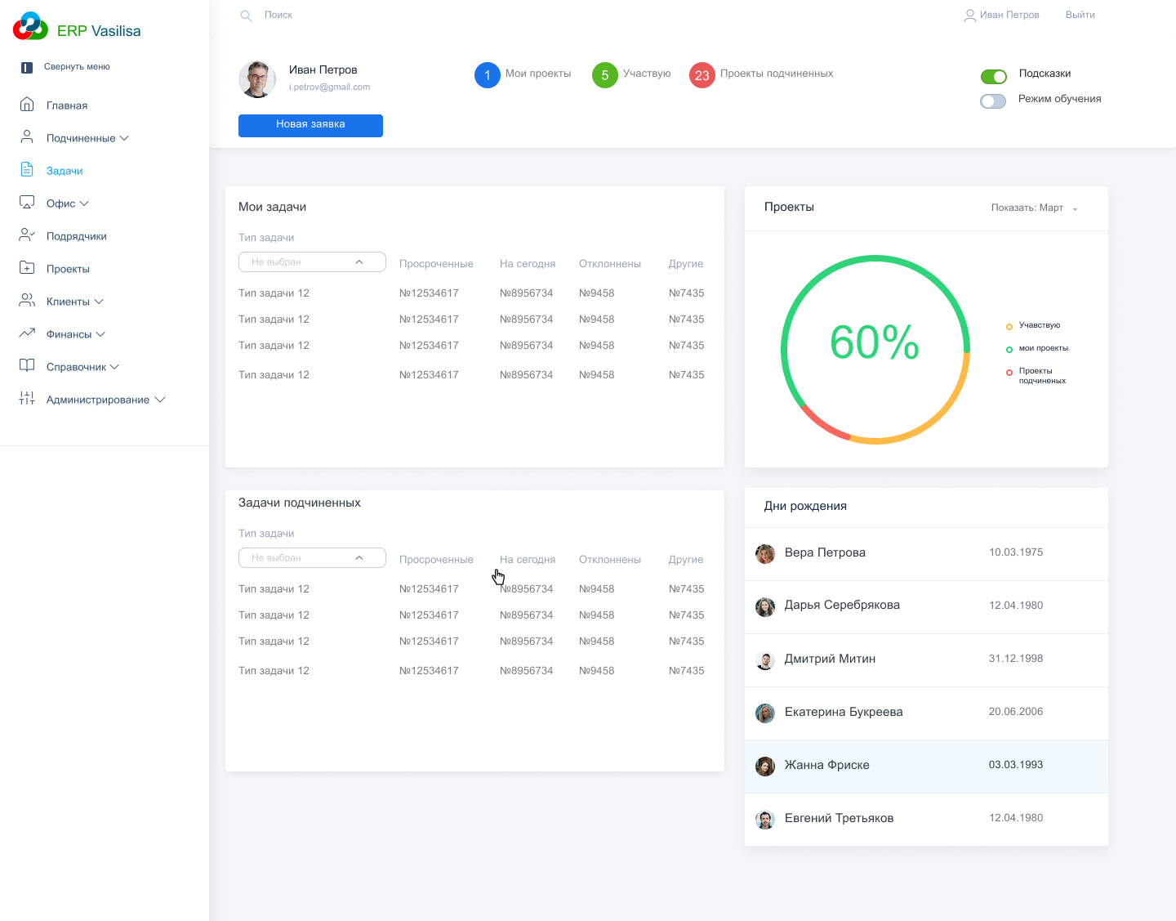Click the Справочник open-book icon

tap(27, 366)
